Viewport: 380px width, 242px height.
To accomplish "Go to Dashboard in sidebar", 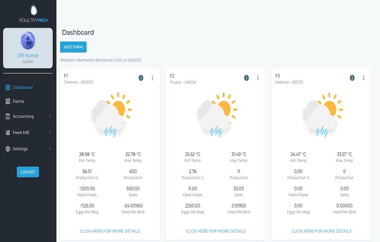I will point(23,88).
